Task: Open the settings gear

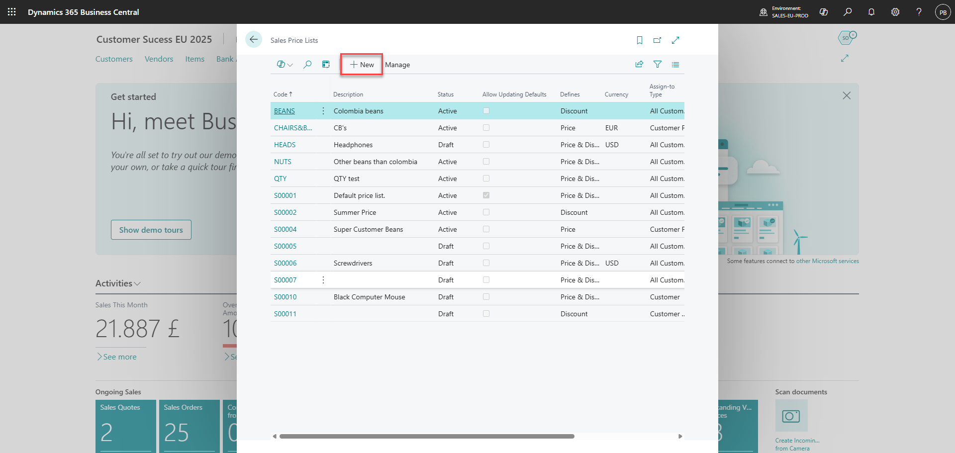Action: coord(895,12)
